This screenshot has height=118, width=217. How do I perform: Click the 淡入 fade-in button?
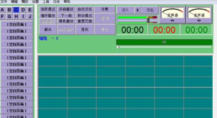click(125, 10)
